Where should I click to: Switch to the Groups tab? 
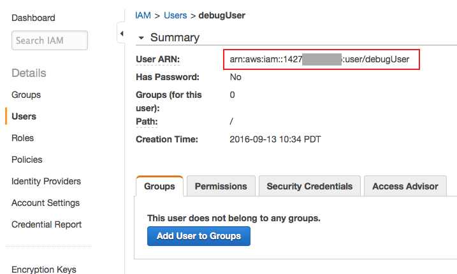click(159, 186)
